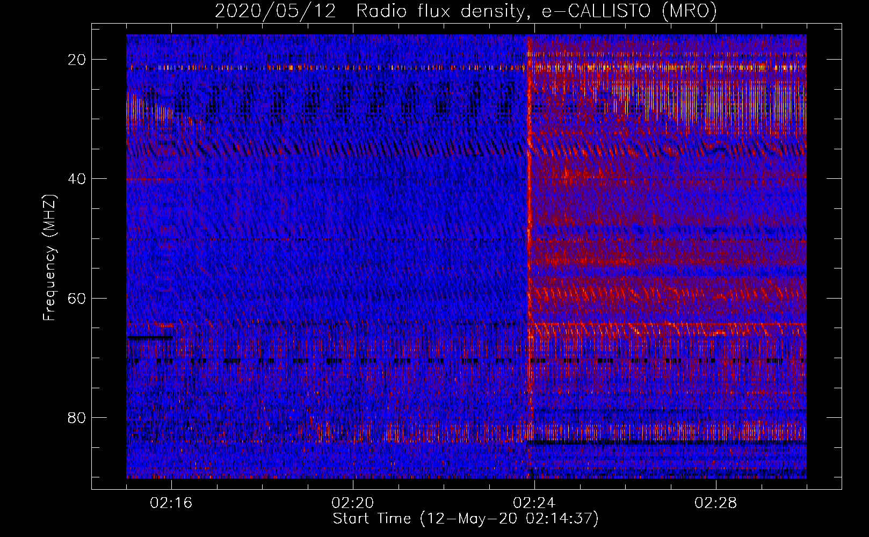
Task: Click the bright vertical burst line in the spectrogram
Action: (x=529, y=256)
